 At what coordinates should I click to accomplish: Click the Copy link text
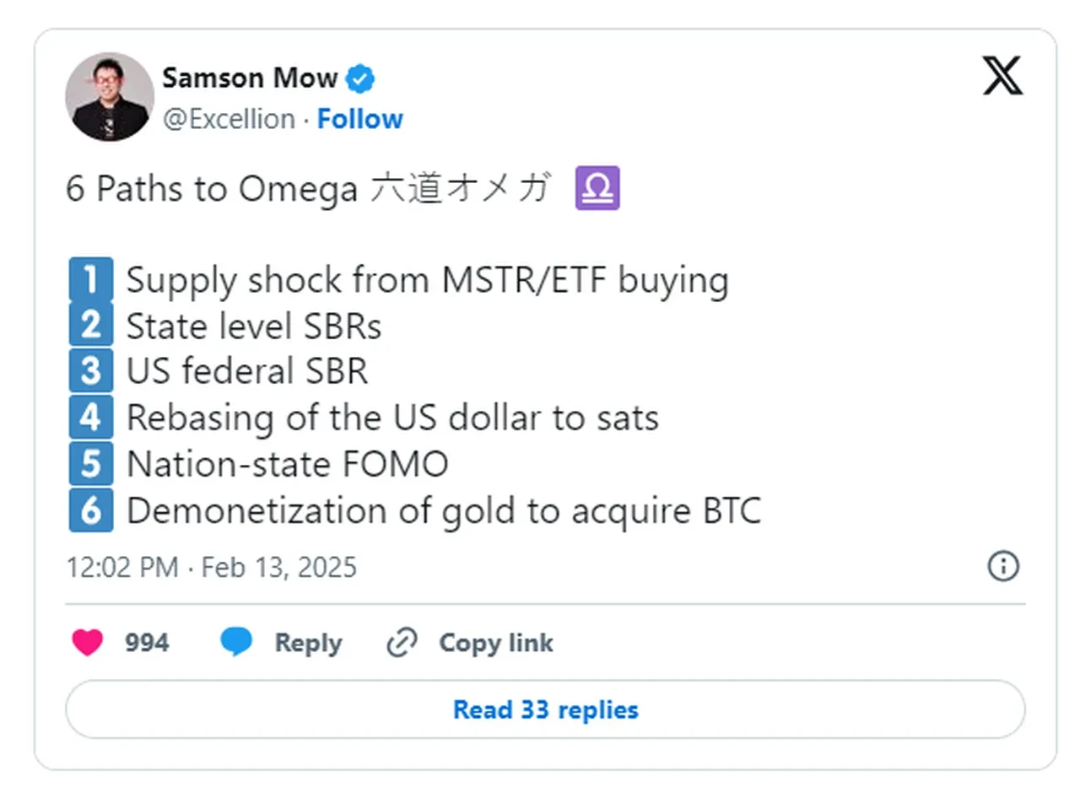495,643
